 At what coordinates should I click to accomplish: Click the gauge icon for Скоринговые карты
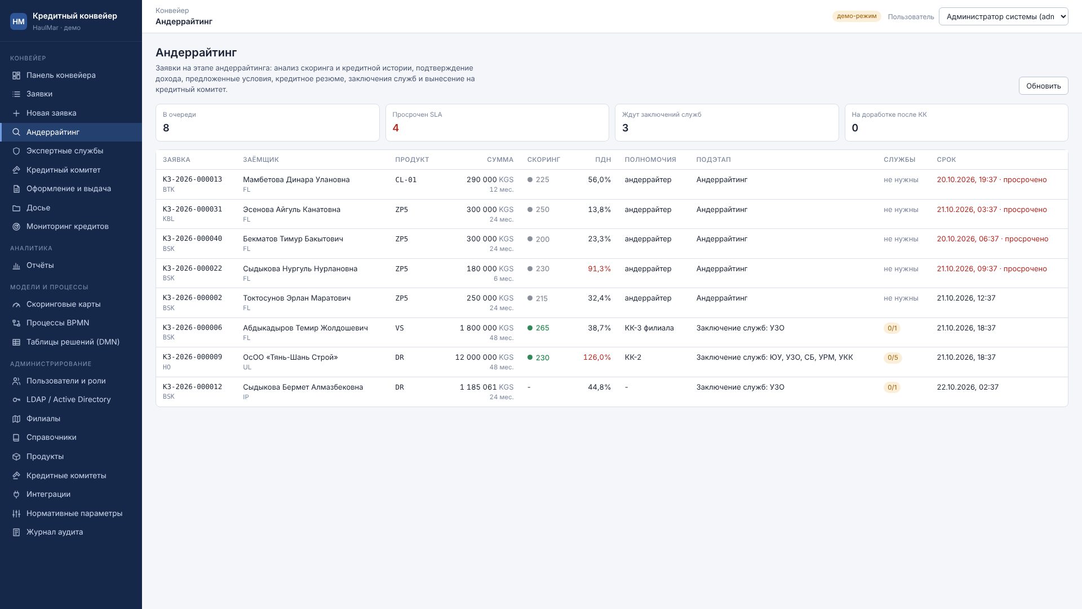[x=16, y=304]
